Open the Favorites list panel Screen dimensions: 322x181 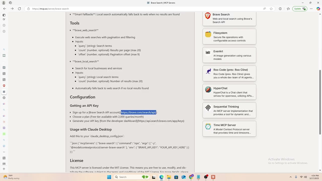(x=288, y=9)
